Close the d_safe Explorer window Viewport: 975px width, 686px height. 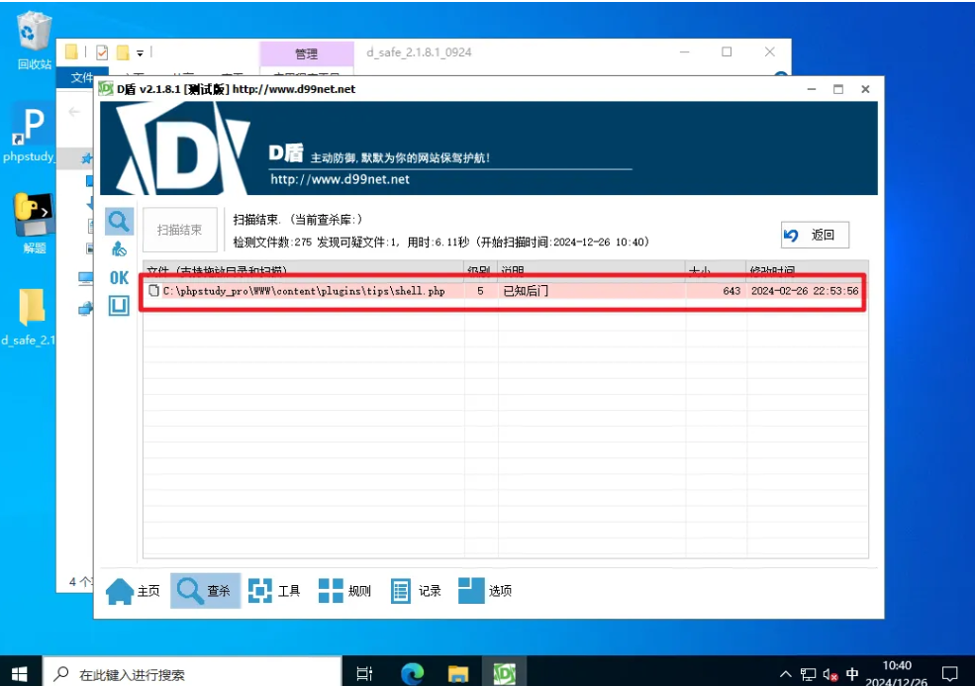(770, 51)
